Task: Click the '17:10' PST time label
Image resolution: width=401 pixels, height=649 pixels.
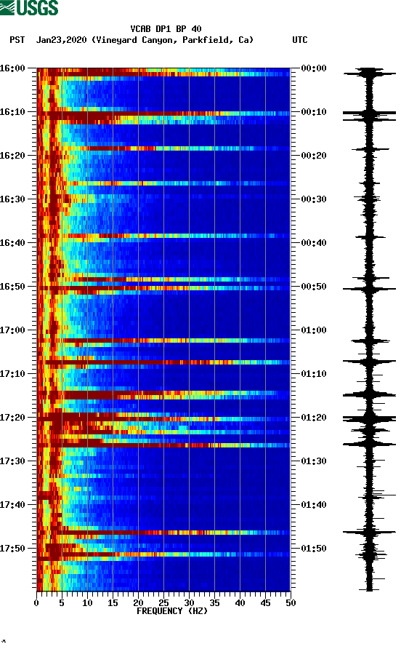Action: [x=12, y=374]
